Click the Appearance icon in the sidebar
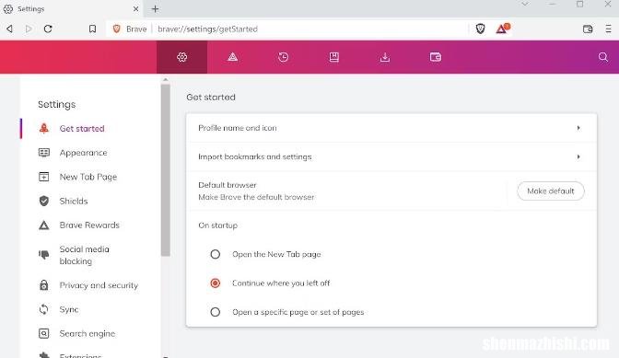Viewport: 619px width, 358px height. [x=44, y=153]
